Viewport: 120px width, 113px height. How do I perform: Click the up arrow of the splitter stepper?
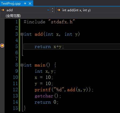coord(53,9)
